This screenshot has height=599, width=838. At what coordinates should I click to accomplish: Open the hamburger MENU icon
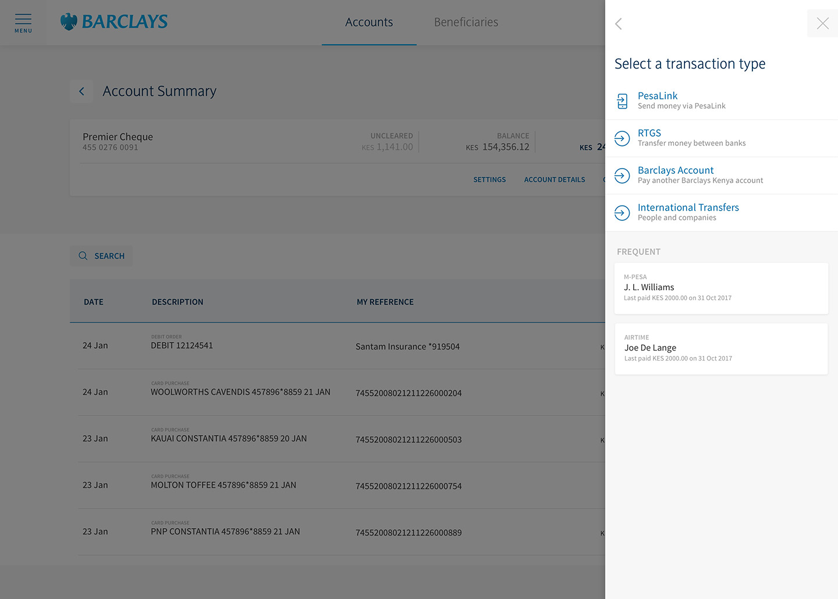click(23, 23)
